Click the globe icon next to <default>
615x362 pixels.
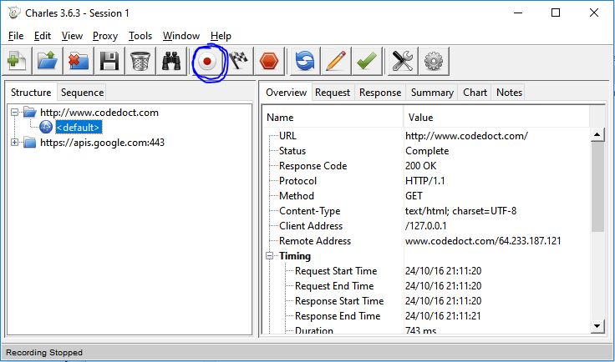coord(46,127)
